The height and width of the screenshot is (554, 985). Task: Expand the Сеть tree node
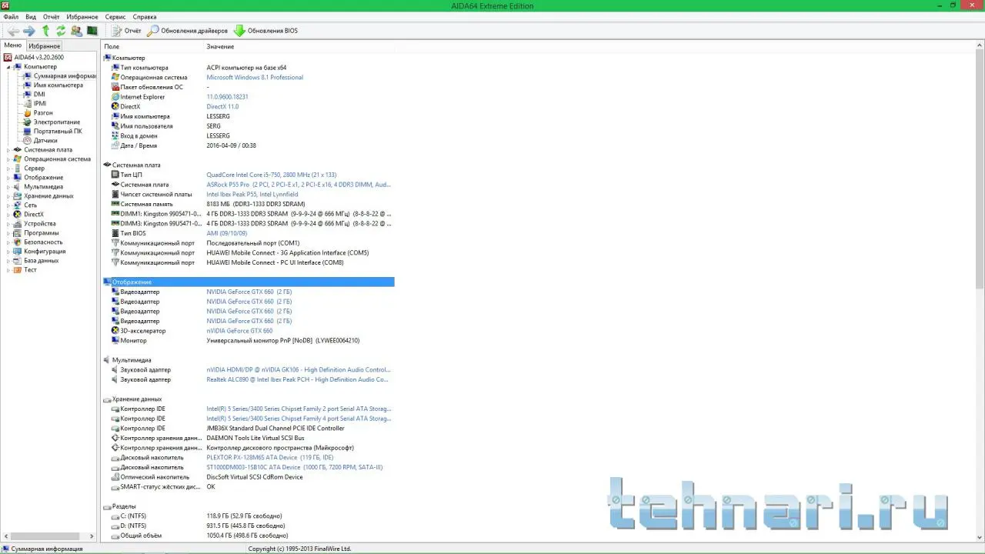(8, 205)
